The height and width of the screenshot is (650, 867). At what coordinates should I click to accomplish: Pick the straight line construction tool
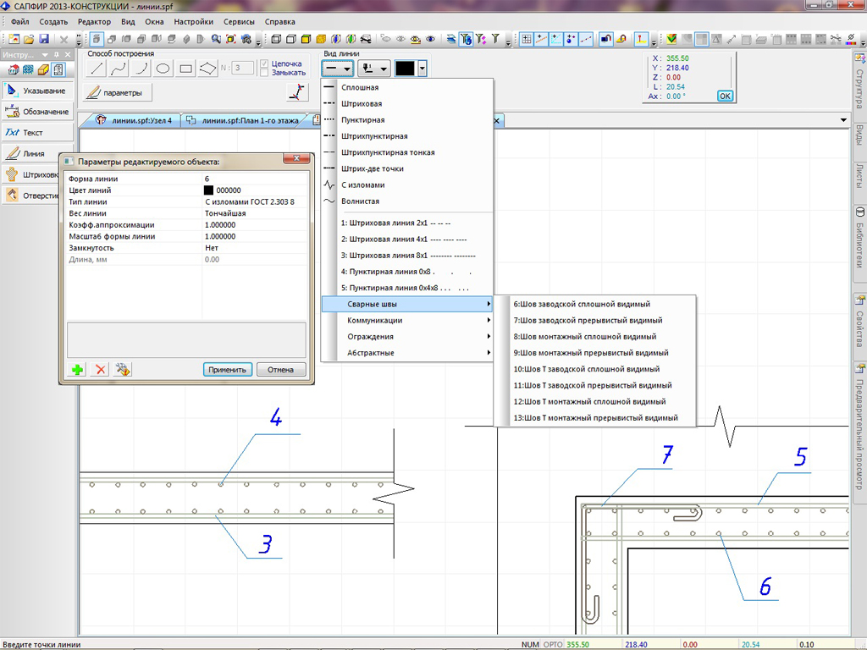click(98, 69)
